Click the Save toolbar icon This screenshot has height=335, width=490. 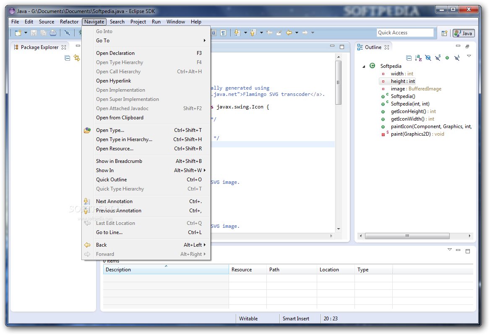pos(34,33)
